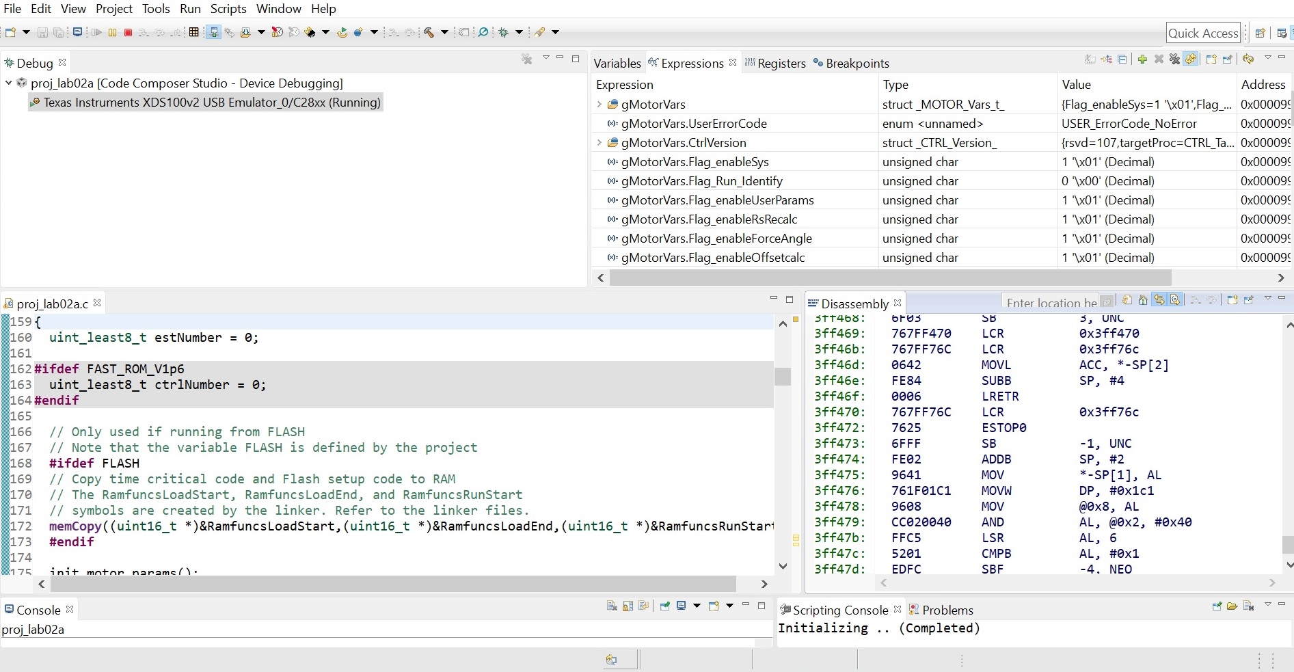Viewport: 1294px width, 672px height.
Task: Click the red Terminate debug icon
Action: [128, 32]
